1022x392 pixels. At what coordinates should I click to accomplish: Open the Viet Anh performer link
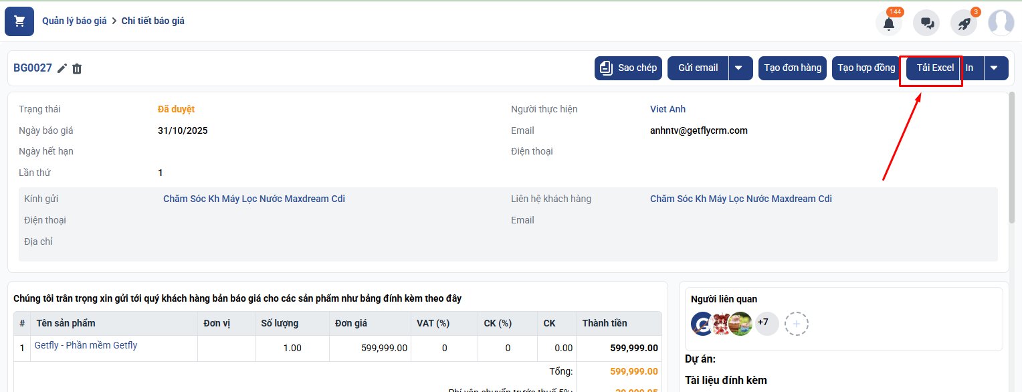pos(668,109)
